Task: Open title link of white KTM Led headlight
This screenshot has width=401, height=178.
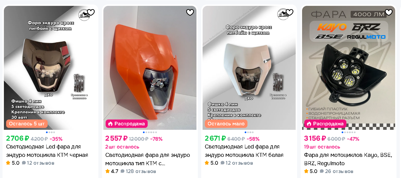Action: pyautogui.click(x=244, y=151)
